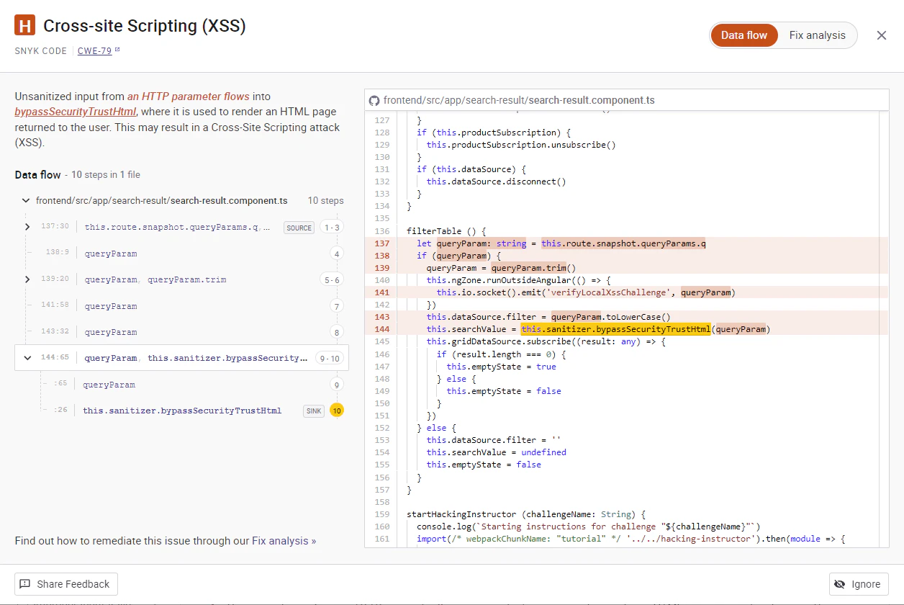This screenshot has width=904, height=605.
Task: Click 'an HTTP parameter flows' link
Action: [189, 96]
